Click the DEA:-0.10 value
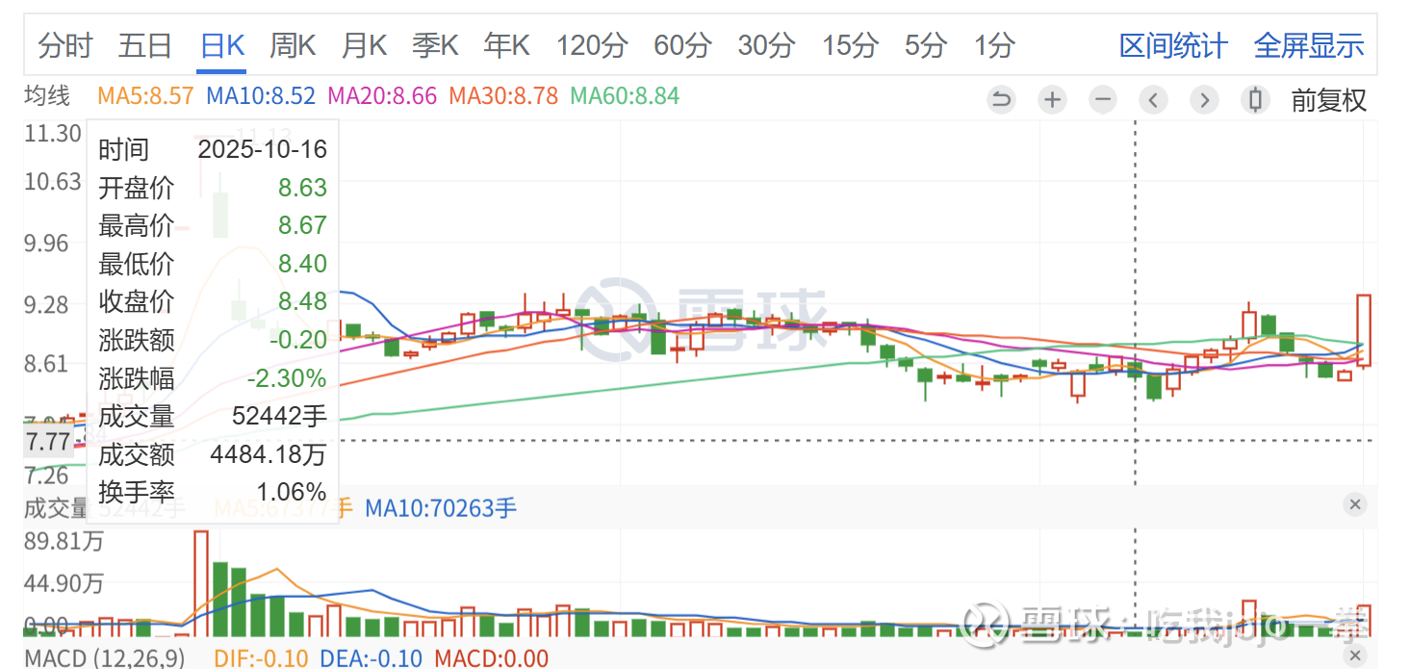The image size is (1410, 669). click(372, 658)
